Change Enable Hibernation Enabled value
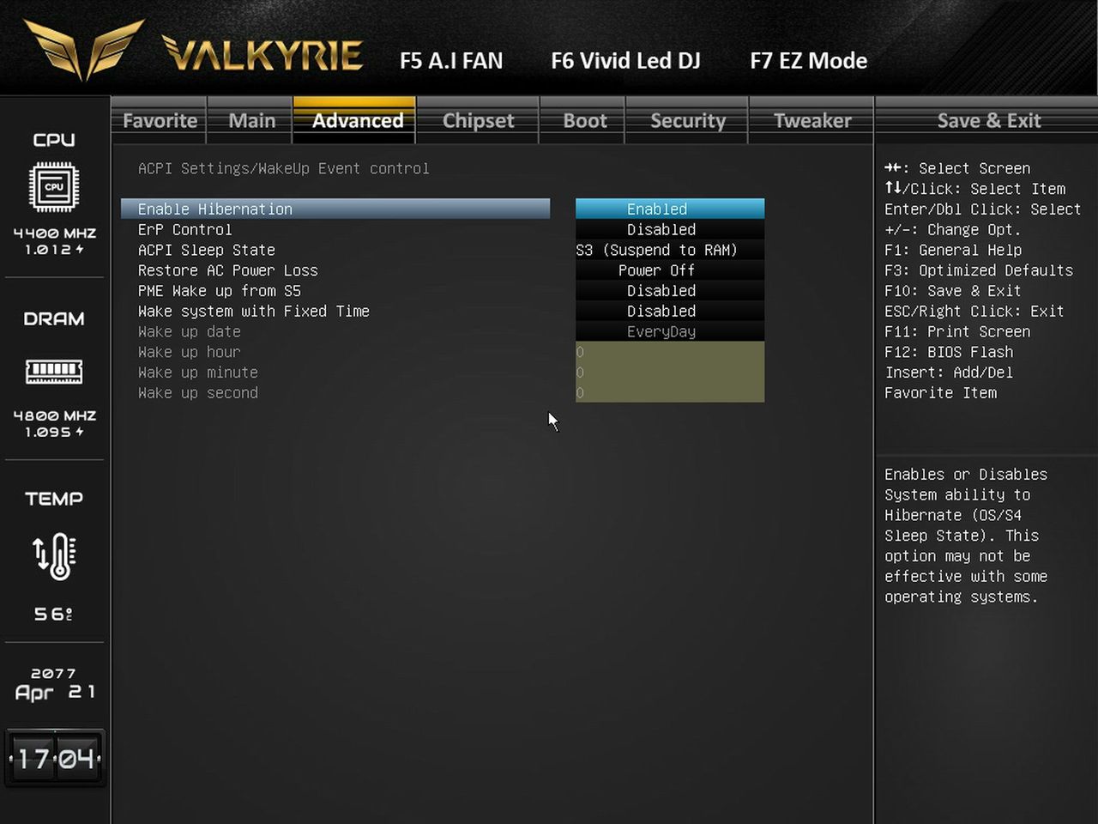 tap(670, 209)
